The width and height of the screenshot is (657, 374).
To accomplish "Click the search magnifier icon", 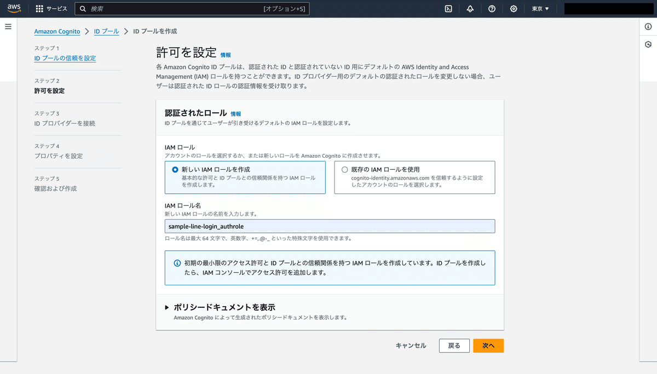I will coord(83,9).
